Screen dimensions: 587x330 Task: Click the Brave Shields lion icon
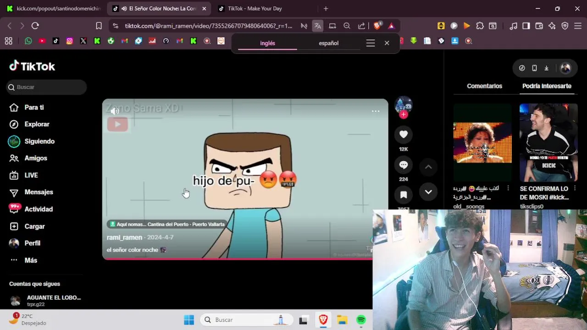(x=377, y=26)
